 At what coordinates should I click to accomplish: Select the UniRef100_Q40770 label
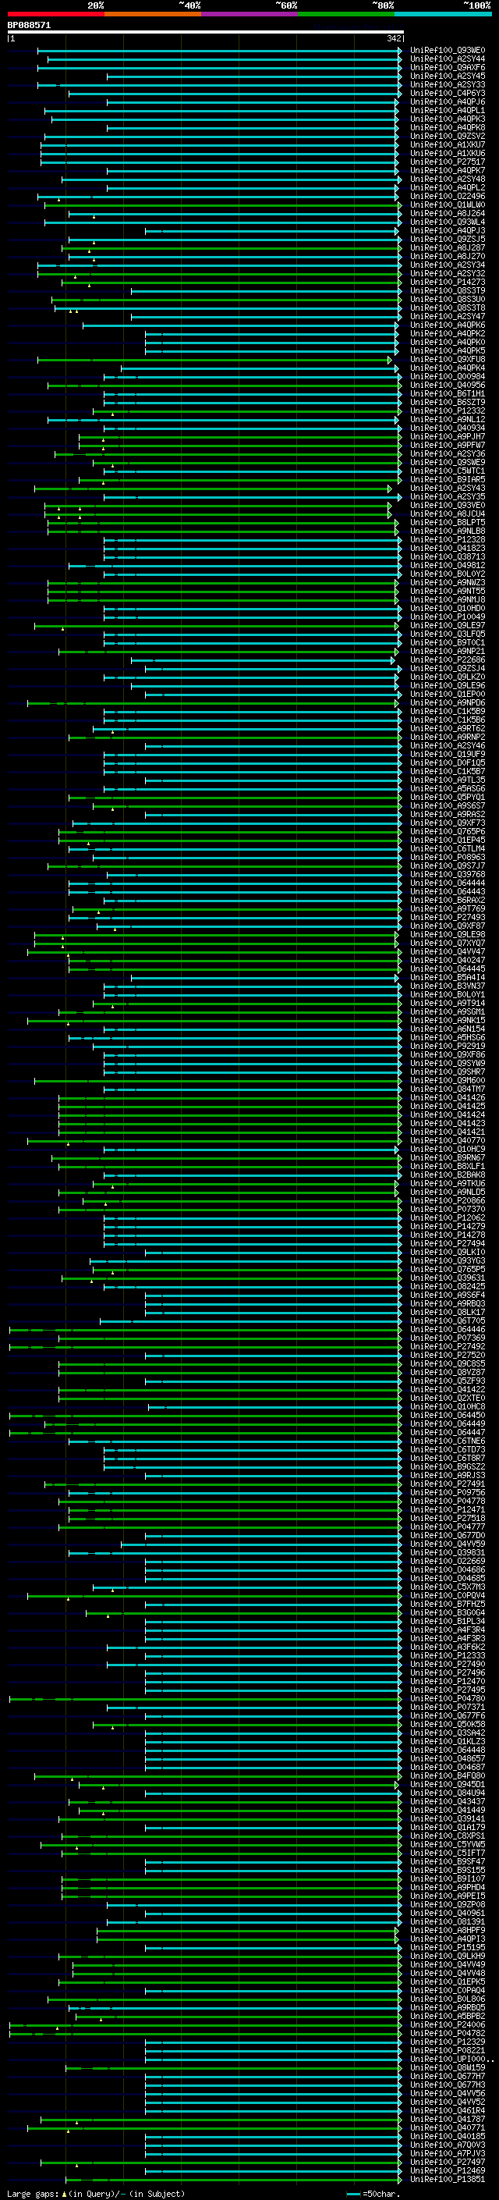pos(448,1140)
